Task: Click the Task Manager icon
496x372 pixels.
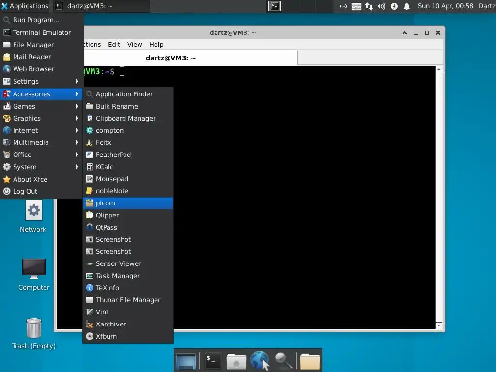Action: coord(90,276)
